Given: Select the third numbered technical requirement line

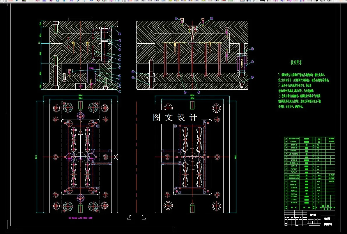Looking at the screenshot, I should click(x=300, y=95).
